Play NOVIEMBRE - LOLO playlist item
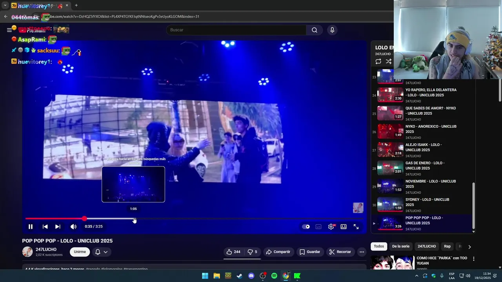 click(x=431, y=184)
